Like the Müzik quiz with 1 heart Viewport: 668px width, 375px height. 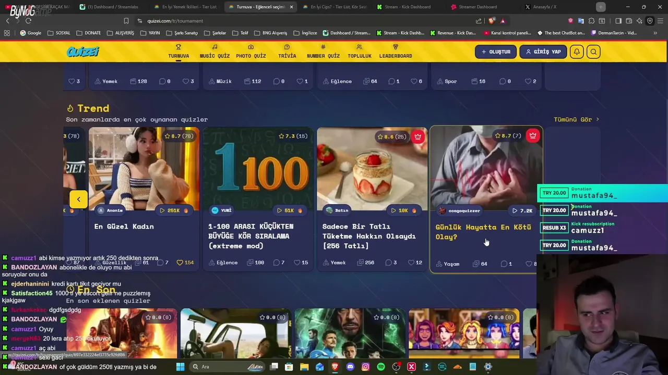[x=300, y=81]
